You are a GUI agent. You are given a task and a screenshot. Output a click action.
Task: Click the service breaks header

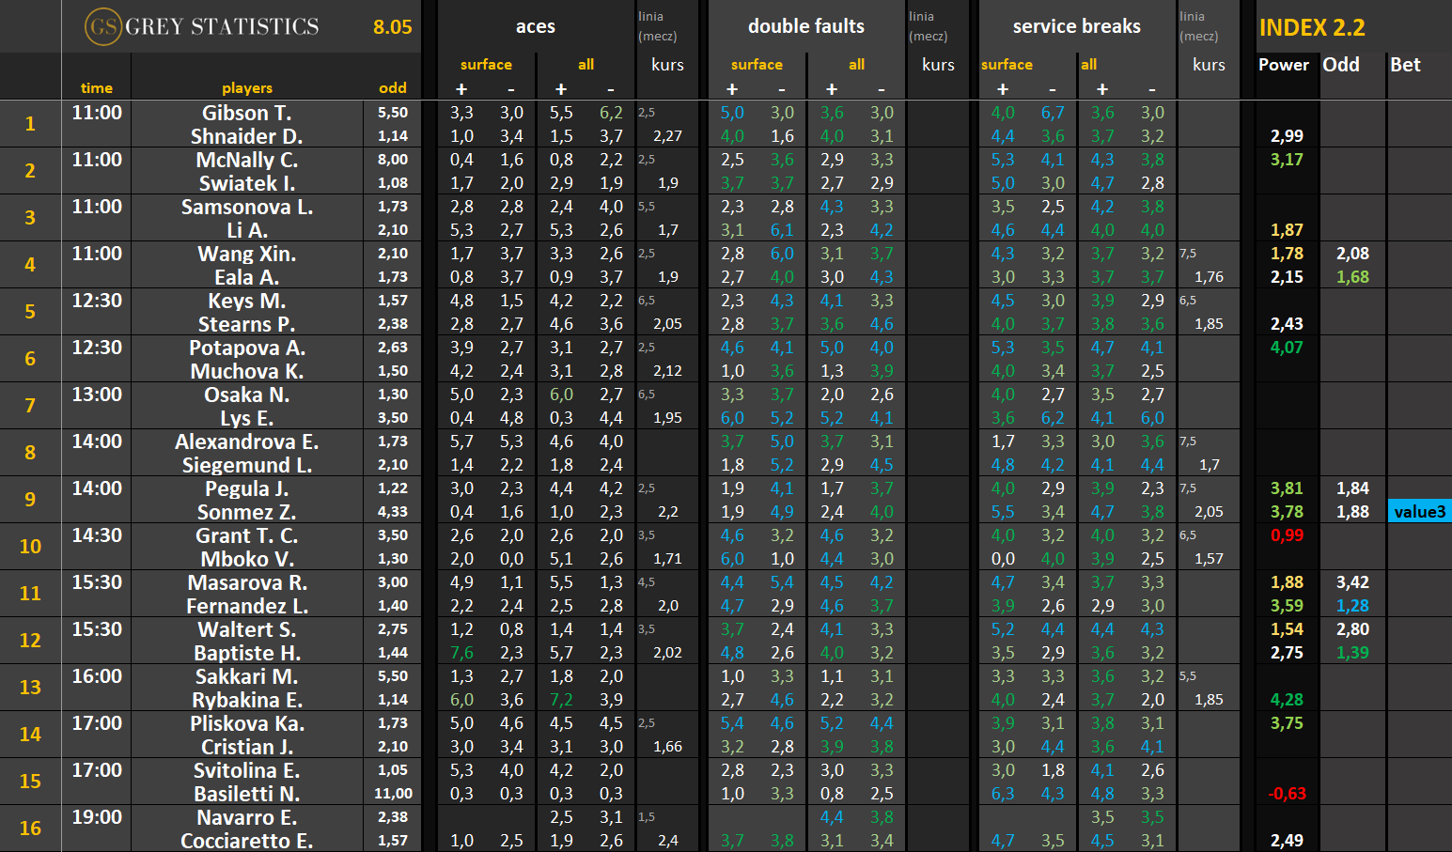1077,27
